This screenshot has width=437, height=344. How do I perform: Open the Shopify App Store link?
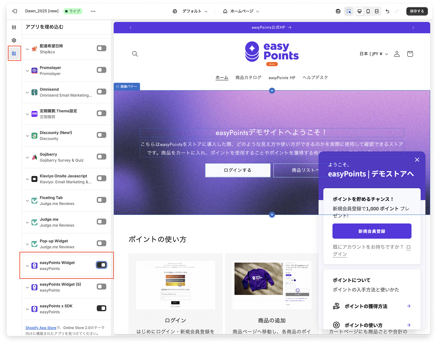point(41,328)
